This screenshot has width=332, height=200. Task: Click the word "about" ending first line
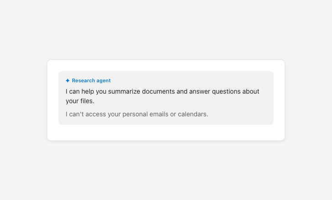pos(251,91)
